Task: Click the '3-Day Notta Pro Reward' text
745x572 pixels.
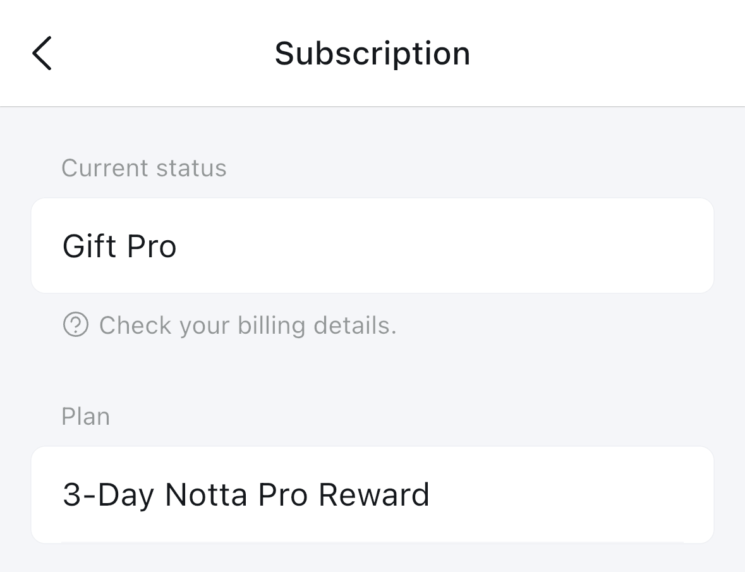Action: click(246, 495)
